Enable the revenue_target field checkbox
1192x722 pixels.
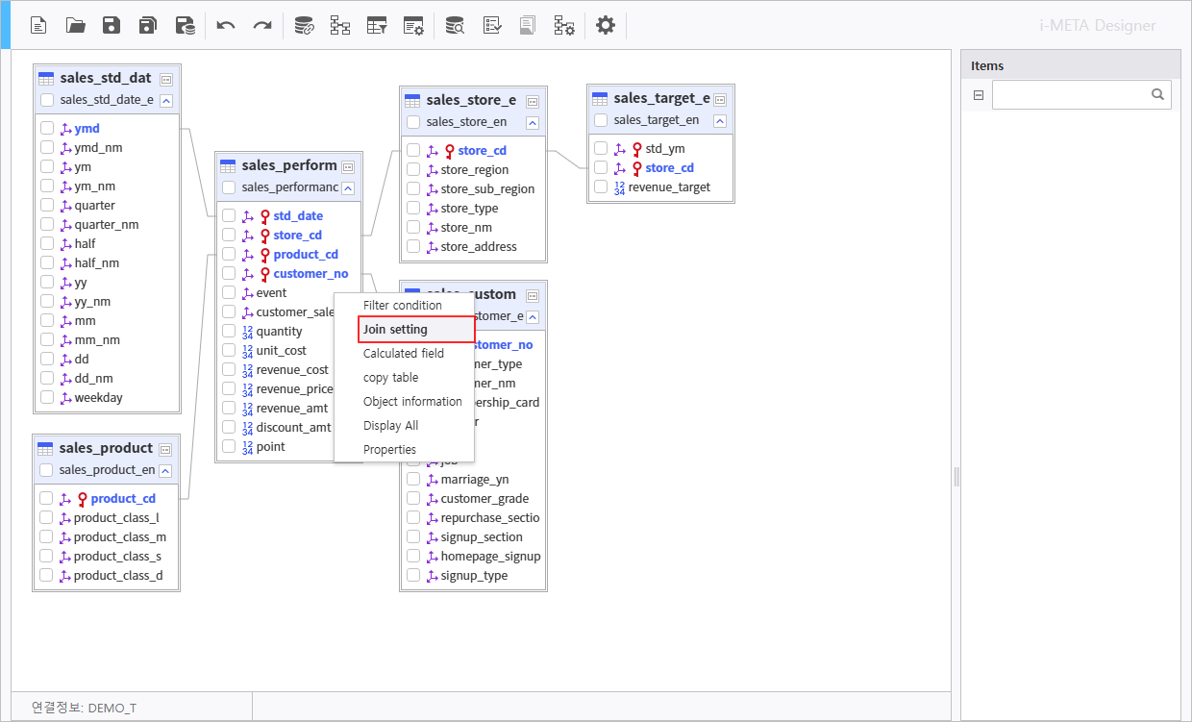point(601,187)
